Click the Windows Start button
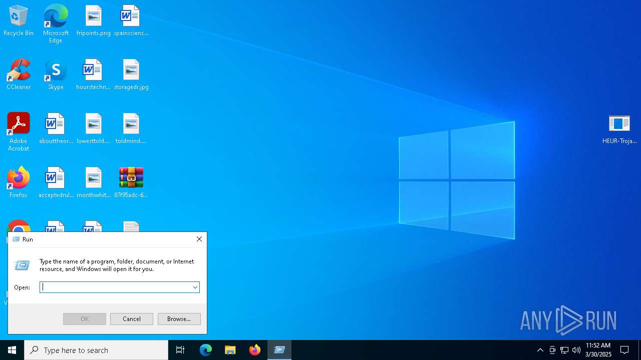Viewport: 641px width, 360px height. [12, 350]
